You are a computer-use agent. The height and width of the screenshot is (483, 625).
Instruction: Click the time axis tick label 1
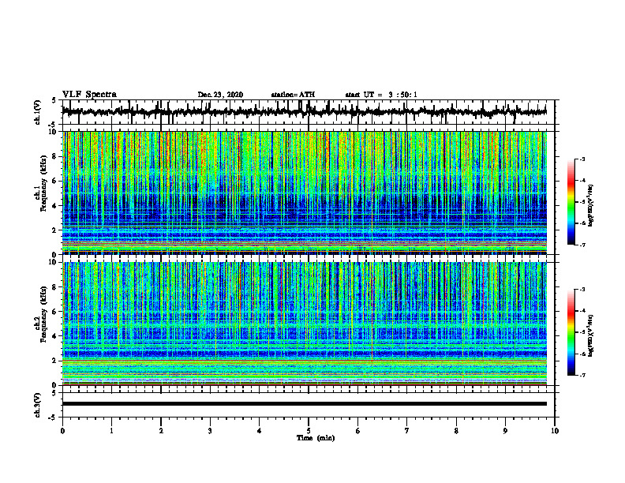click(x=111, y=431)
